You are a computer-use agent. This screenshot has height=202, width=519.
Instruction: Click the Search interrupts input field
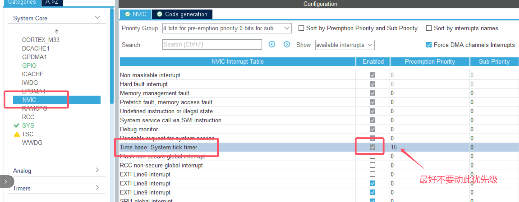212,44
